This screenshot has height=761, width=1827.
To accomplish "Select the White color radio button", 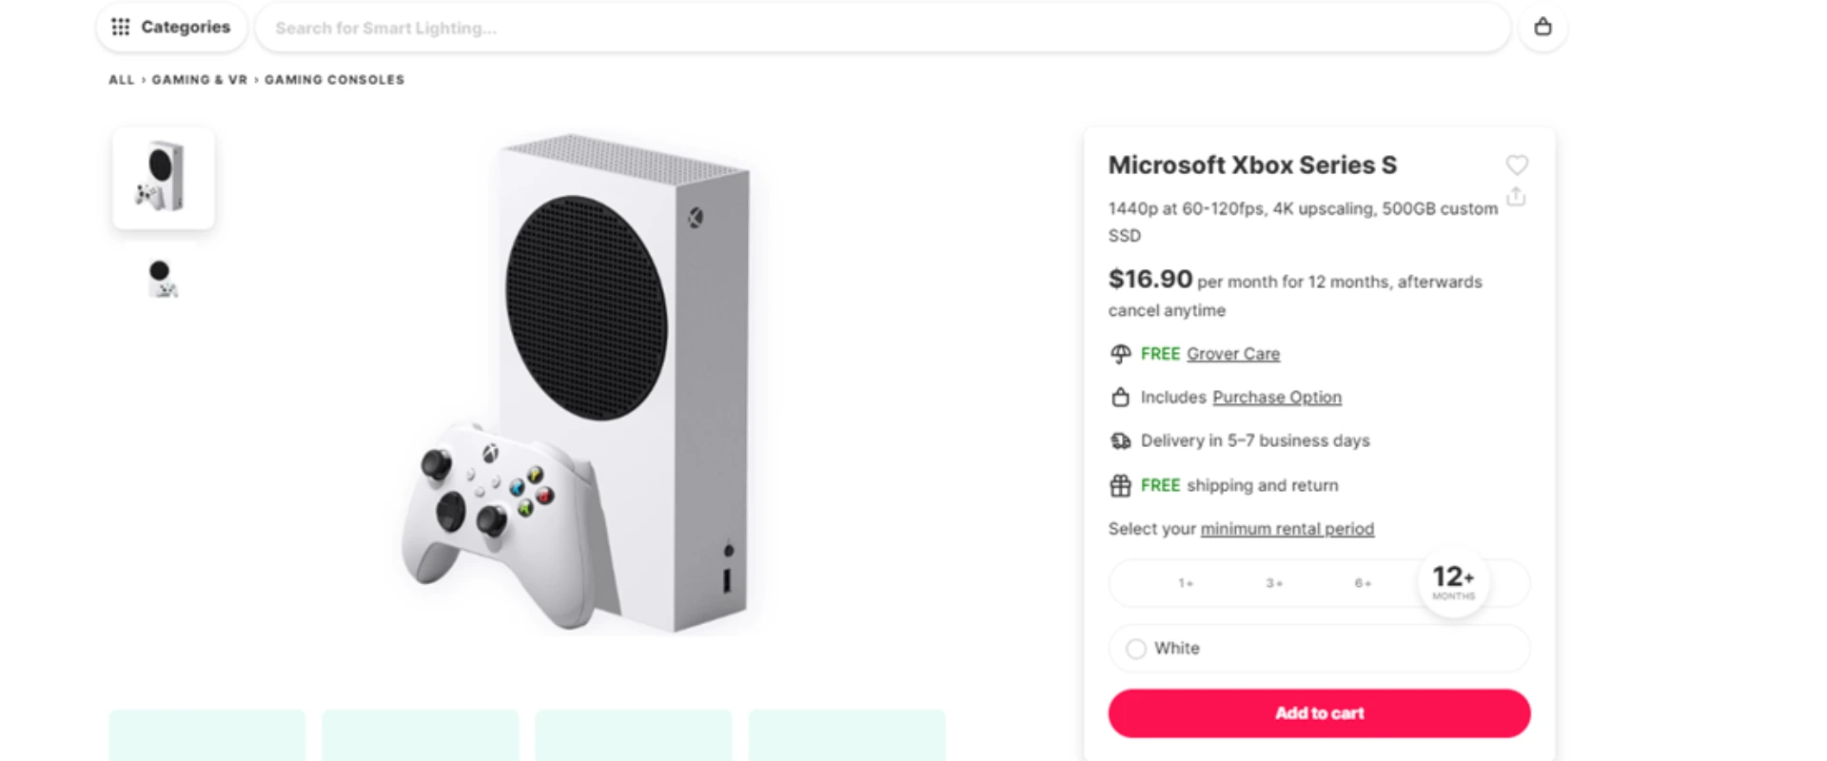I will 1136,649.
